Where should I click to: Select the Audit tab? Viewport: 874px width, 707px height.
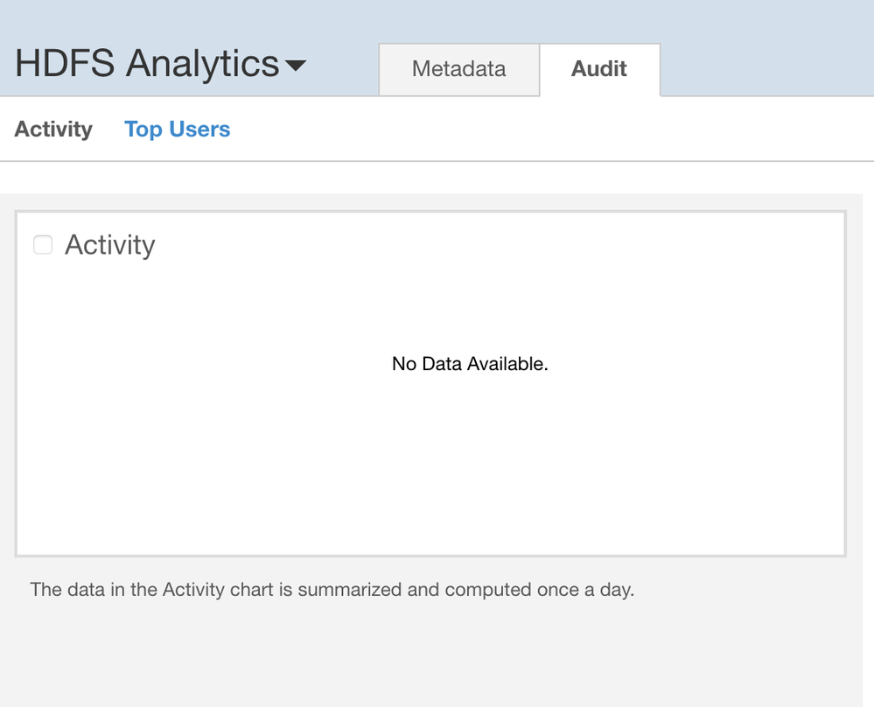click(599, 69)
